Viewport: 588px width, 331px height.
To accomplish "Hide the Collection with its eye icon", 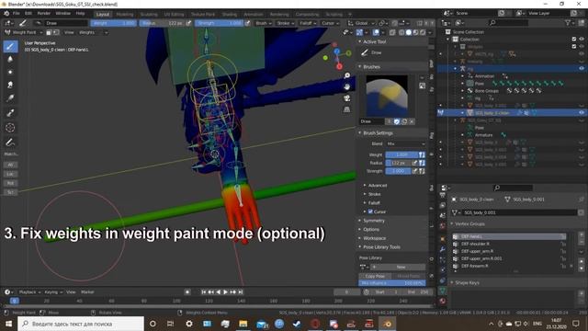I will click(582, 39).
